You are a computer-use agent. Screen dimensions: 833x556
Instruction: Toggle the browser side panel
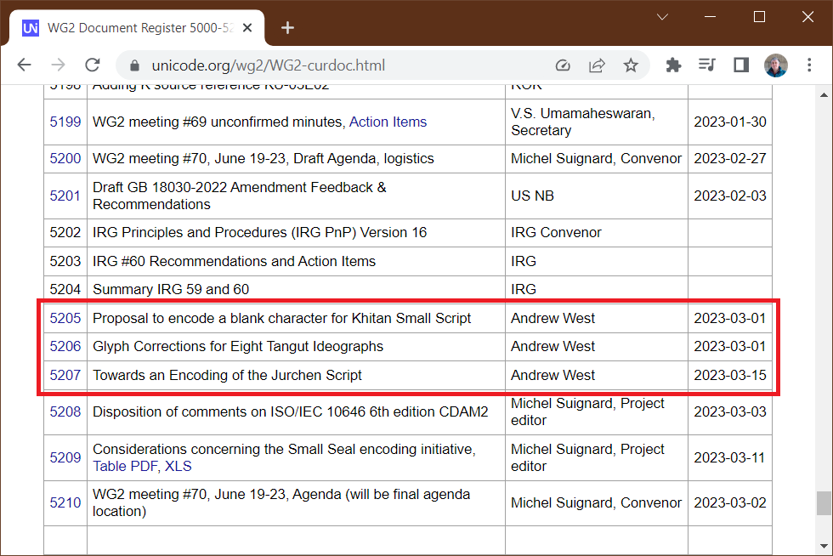click(741, 65)
